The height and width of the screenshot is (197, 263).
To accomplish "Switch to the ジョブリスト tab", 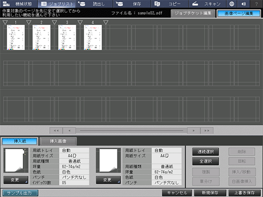I will click(56, 4).
